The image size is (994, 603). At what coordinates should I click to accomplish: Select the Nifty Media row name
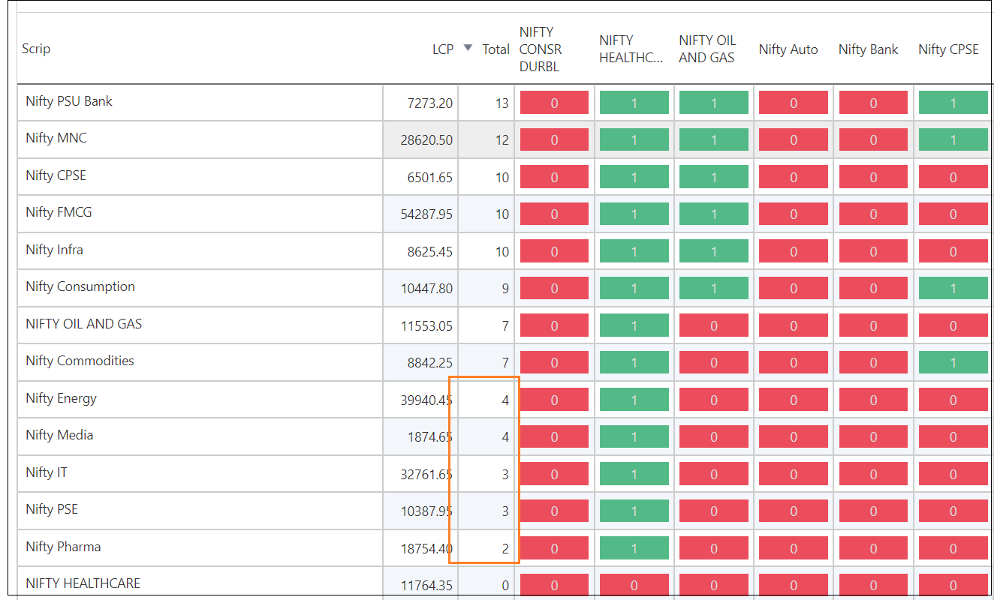click(59, 435)
